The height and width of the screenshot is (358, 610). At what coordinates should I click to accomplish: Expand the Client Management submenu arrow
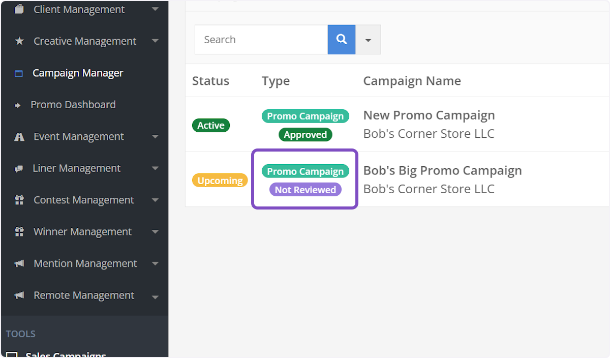(155, 10)
